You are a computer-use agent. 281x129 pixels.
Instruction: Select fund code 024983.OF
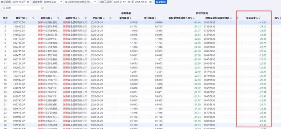19,117
